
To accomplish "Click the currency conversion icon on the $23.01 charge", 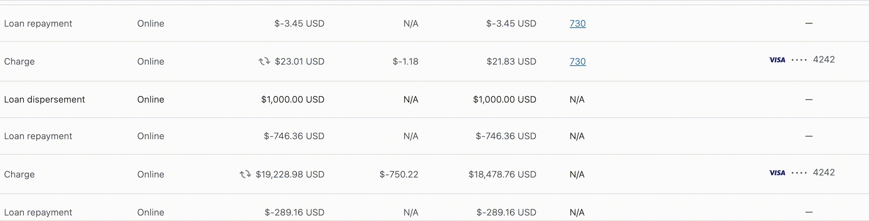I will tap(265, 61).
